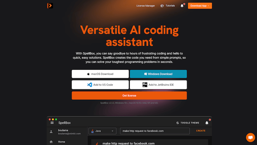Click the app notification bell icon

pyautogui.click(x=207, y=123)
